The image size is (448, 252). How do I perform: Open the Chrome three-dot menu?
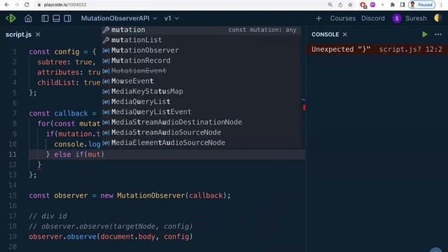[442, 5]
